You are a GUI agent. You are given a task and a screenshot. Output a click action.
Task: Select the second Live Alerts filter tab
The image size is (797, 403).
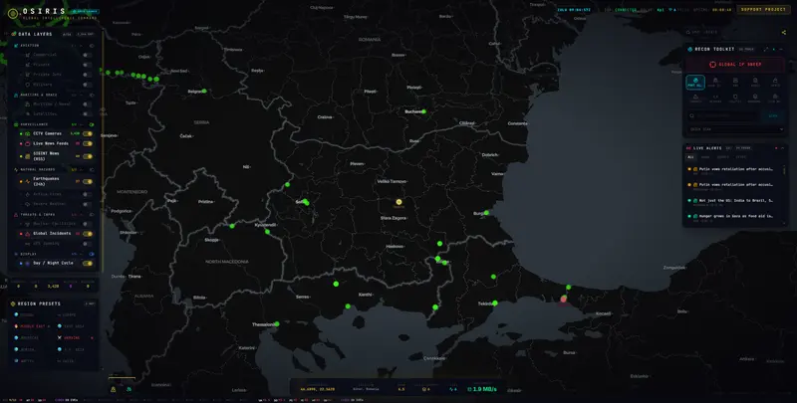tap(705, 157)
